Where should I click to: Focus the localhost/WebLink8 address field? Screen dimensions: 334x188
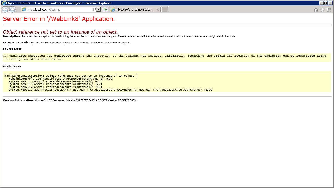(57, 10)
